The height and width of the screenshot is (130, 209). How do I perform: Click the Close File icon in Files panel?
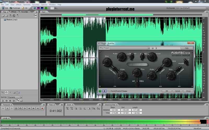[x=7, y=16]
